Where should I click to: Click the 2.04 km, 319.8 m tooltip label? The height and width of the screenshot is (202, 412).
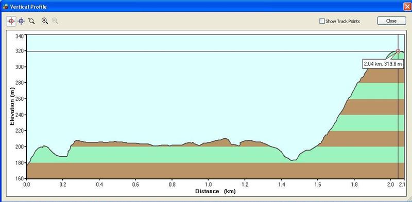[383, 64]
